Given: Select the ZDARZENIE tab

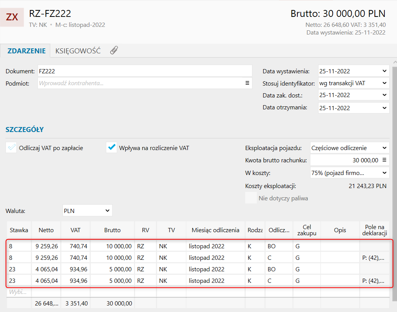Looking at the screenshot, I should click(x=26, y=51).
